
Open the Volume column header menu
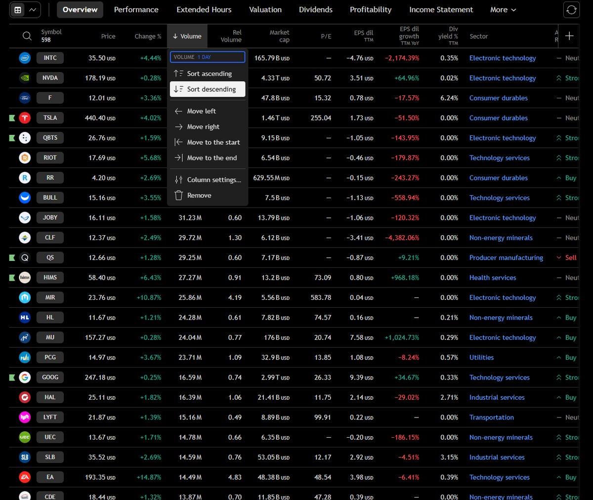(x=187, y=36)
